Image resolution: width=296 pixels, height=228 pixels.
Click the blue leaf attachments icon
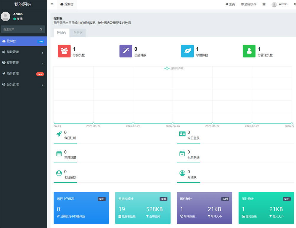(x=187, y=51)
